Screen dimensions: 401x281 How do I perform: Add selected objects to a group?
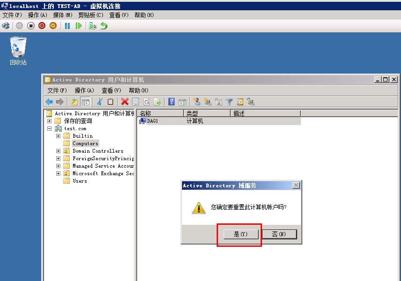coord(251,102)
